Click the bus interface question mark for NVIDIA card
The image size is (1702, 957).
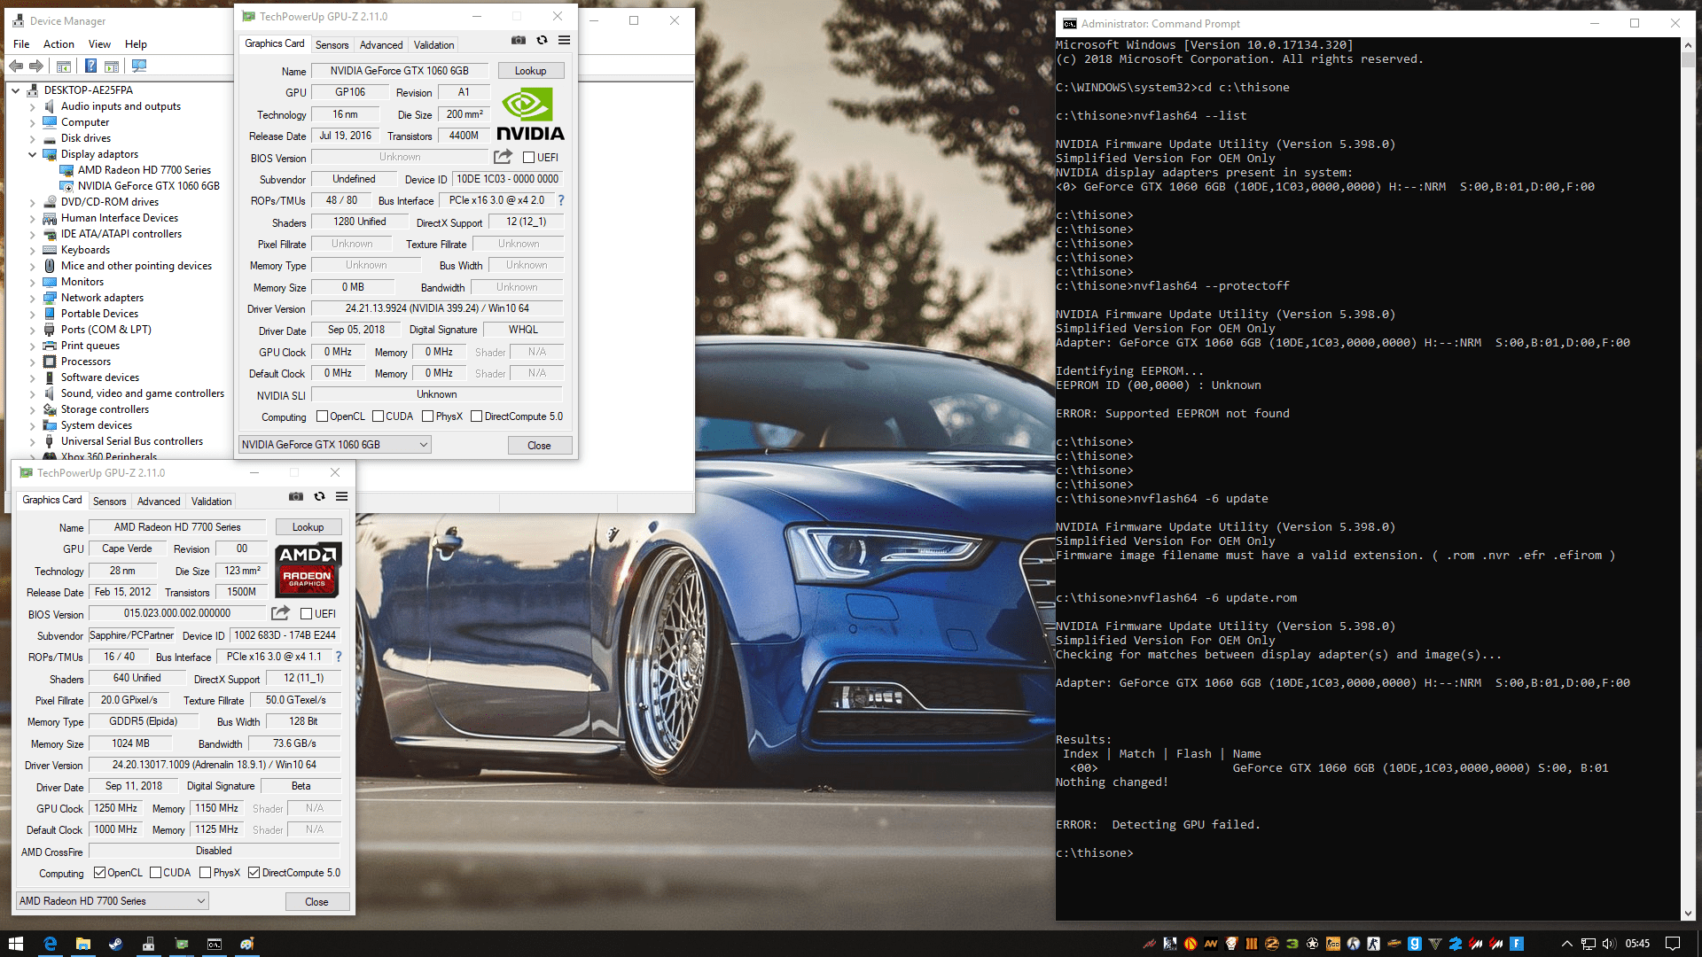point(561,200)
